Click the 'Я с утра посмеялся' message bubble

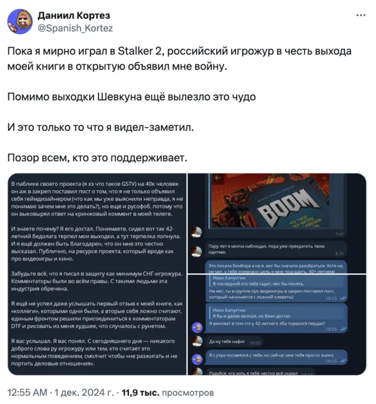point(276,358)
